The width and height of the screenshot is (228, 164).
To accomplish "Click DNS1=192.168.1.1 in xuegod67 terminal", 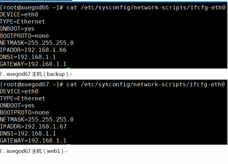I will coord(28,134).
